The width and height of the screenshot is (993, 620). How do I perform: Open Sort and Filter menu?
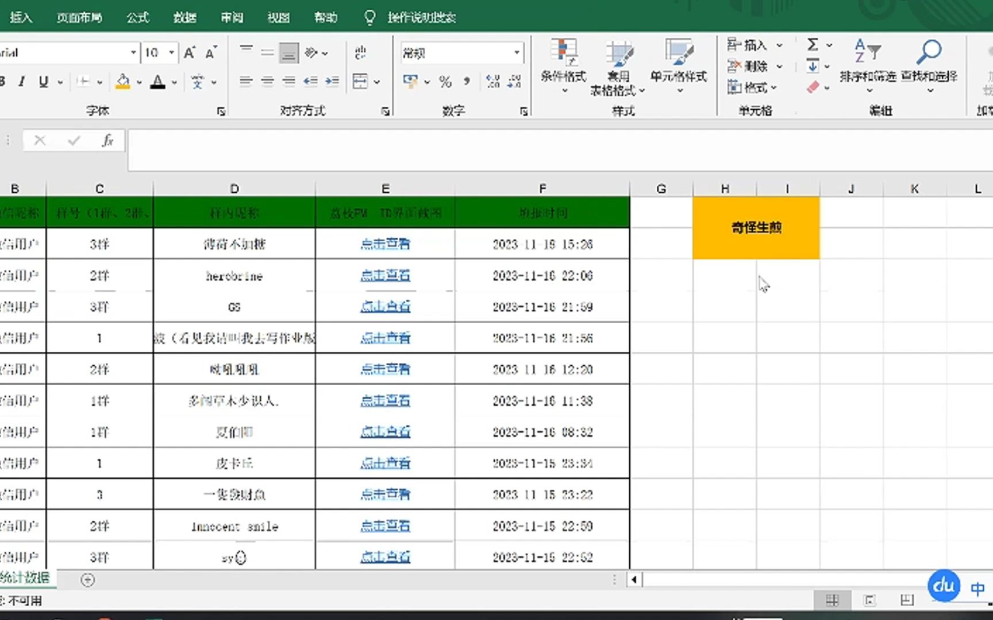(x=868, y=67)
